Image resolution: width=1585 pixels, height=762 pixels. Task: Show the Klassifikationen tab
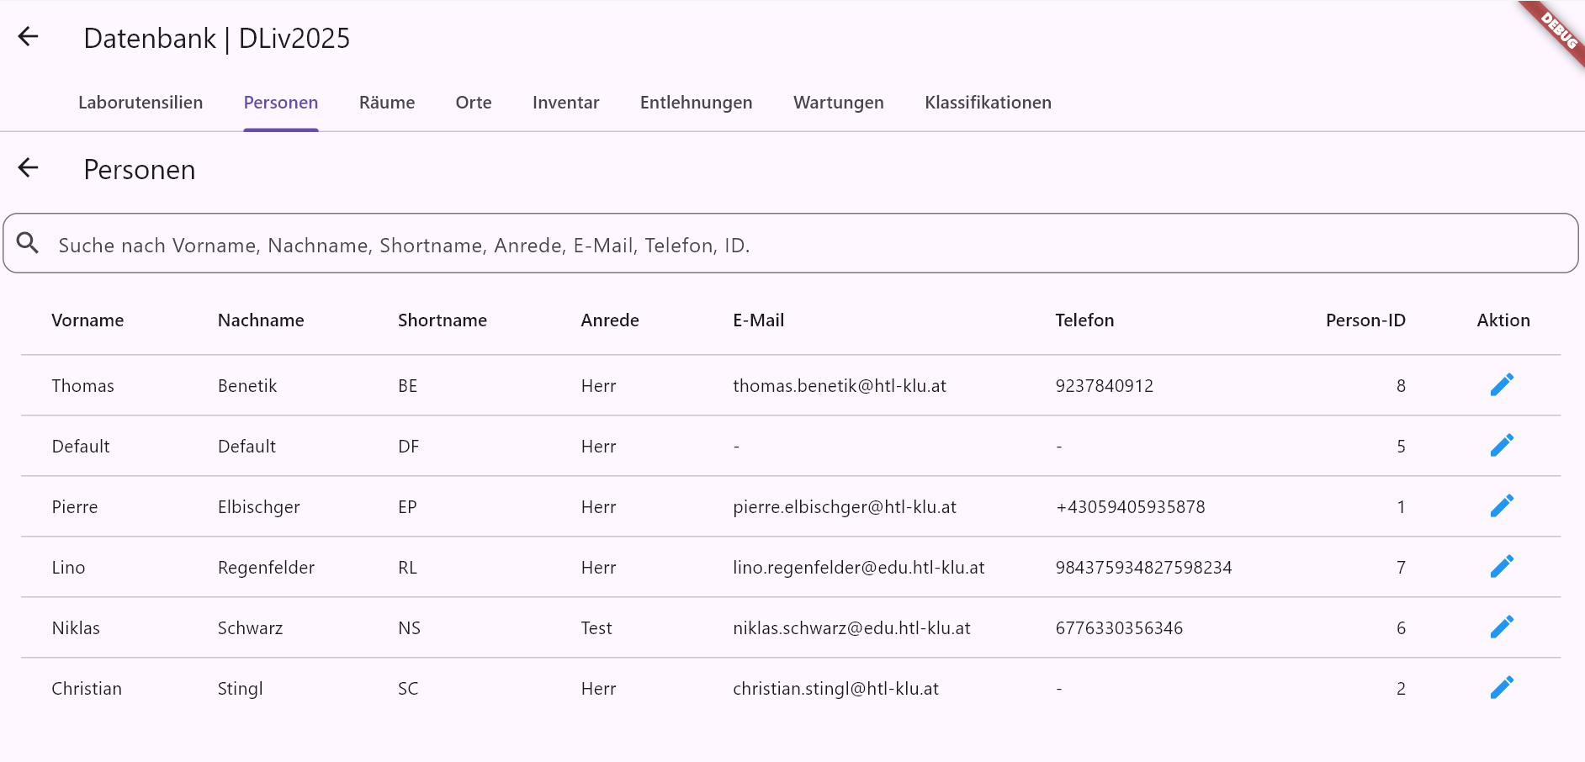click(x=988, y=103)
